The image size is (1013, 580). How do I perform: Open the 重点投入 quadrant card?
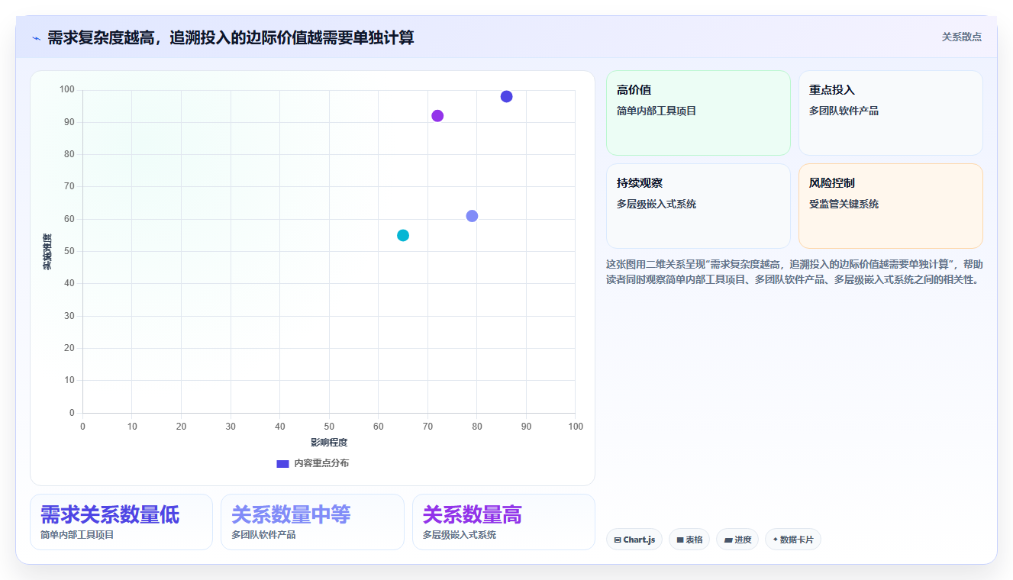891,113
